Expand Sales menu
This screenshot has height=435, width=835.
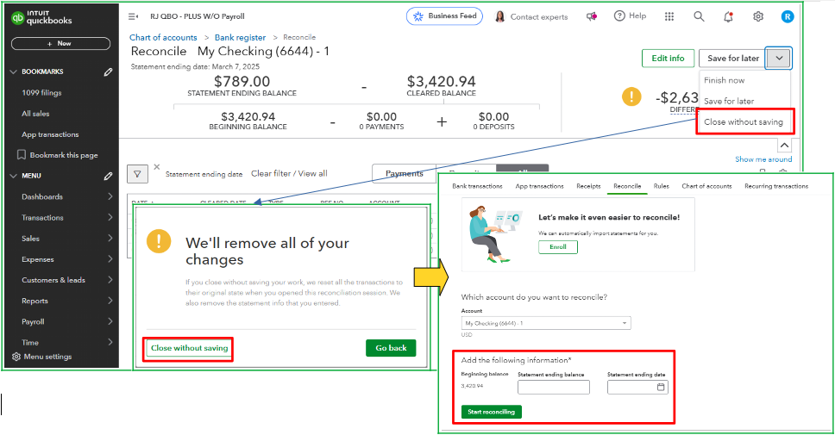click(67, 239)
